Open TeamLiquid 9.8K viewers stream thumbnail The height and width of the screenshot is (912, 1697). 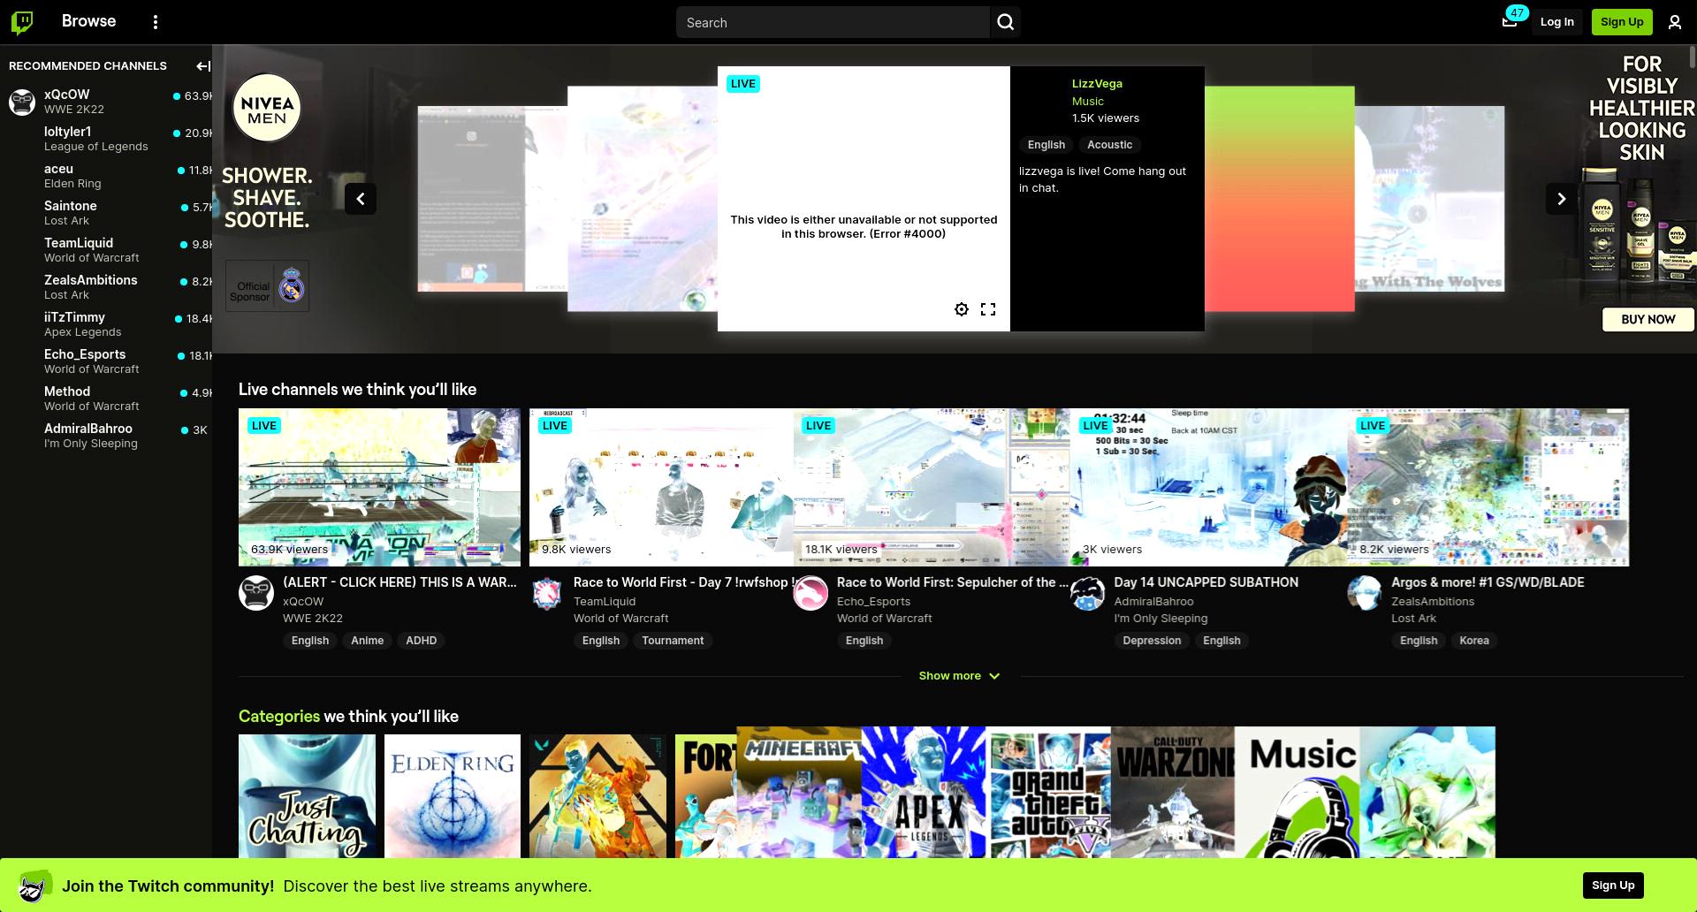click(661, 487)
